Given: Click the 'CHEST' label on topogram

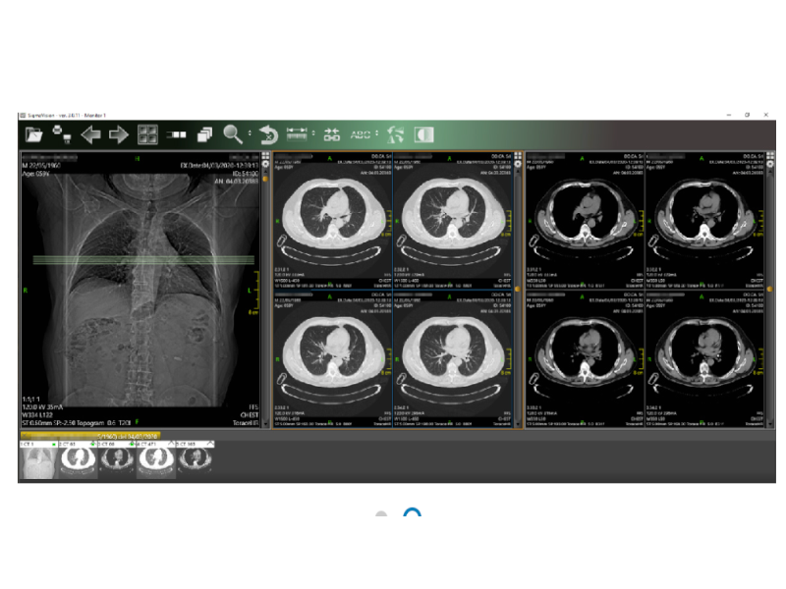Looking at the screenshot, I should (x=250, y=415).
